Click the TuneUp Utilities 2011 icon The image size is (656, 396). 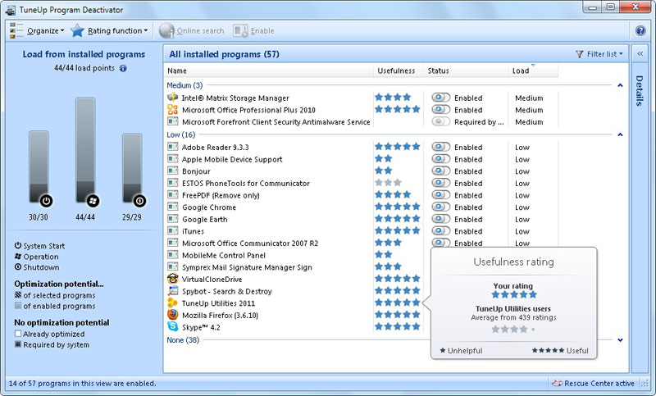172,303
